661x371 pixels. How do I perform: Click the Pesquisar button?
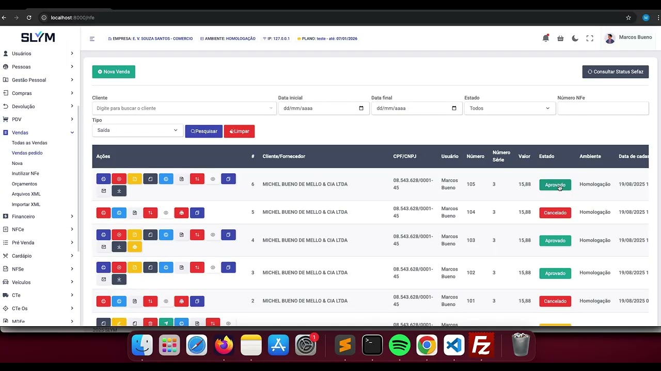(204, 131)
